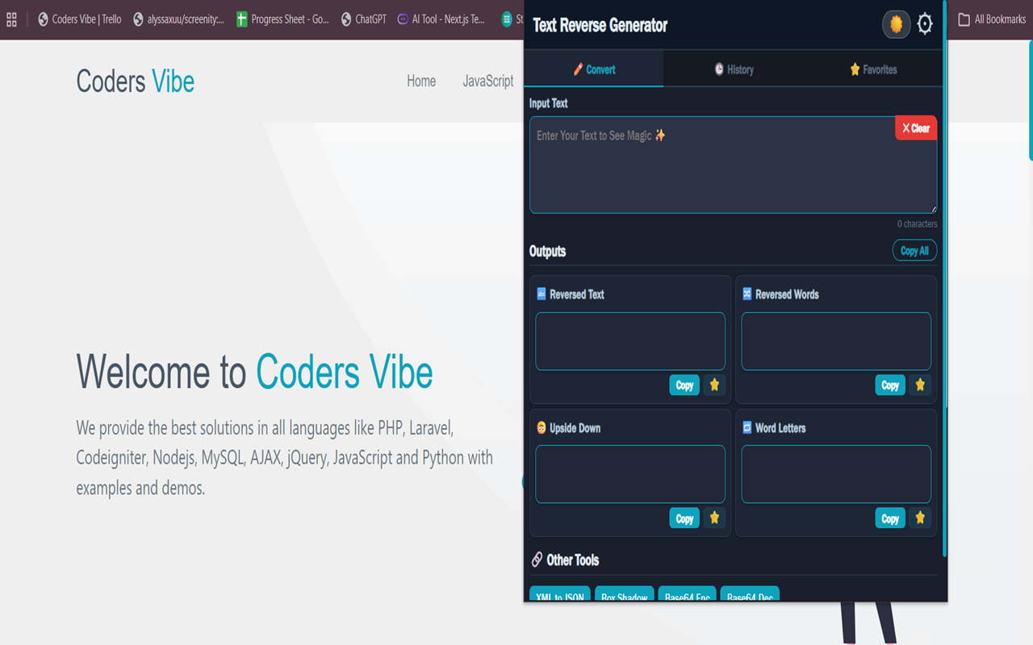This screenshot has height=645, width=1033.
Task: Click the Reversed Words output box
Action: pyautogui.click(x=836, y=341)
